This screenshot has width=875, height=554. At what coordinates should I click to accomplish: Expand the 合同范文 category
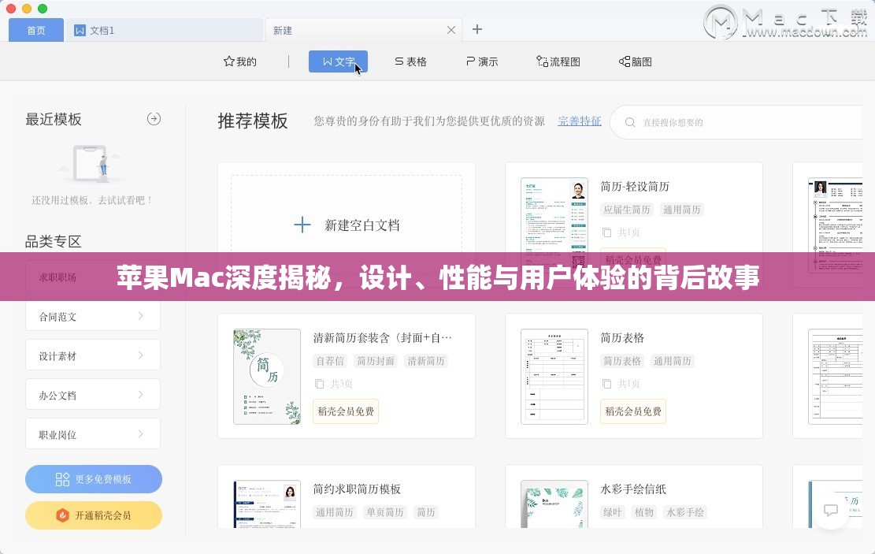93,317
